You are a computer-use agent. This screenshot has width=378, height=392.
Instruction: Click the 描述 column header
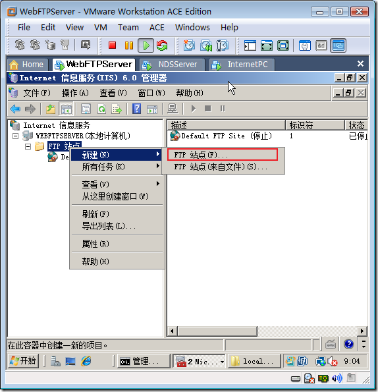[x=226, y=125]
